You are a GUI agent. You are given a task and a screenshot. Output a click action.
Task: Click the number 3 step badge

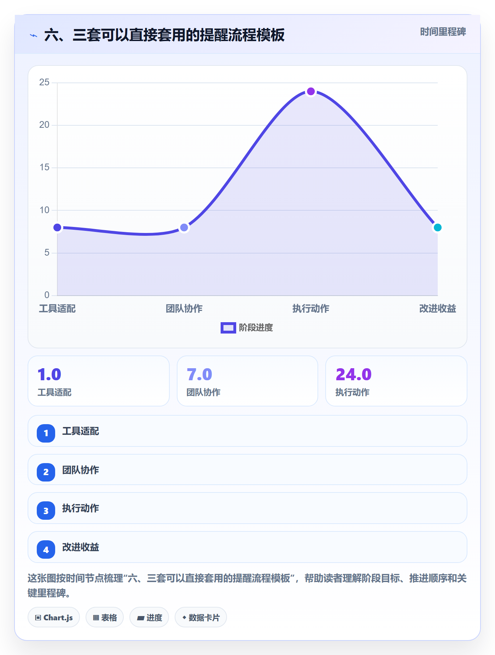click(x=46, y=511)
